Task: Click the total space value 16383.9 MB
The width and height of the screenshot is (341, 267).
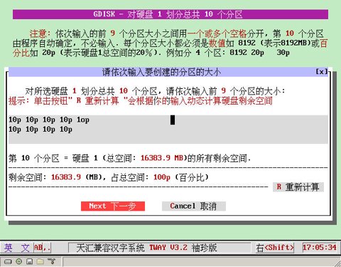Action: [162, 158]
